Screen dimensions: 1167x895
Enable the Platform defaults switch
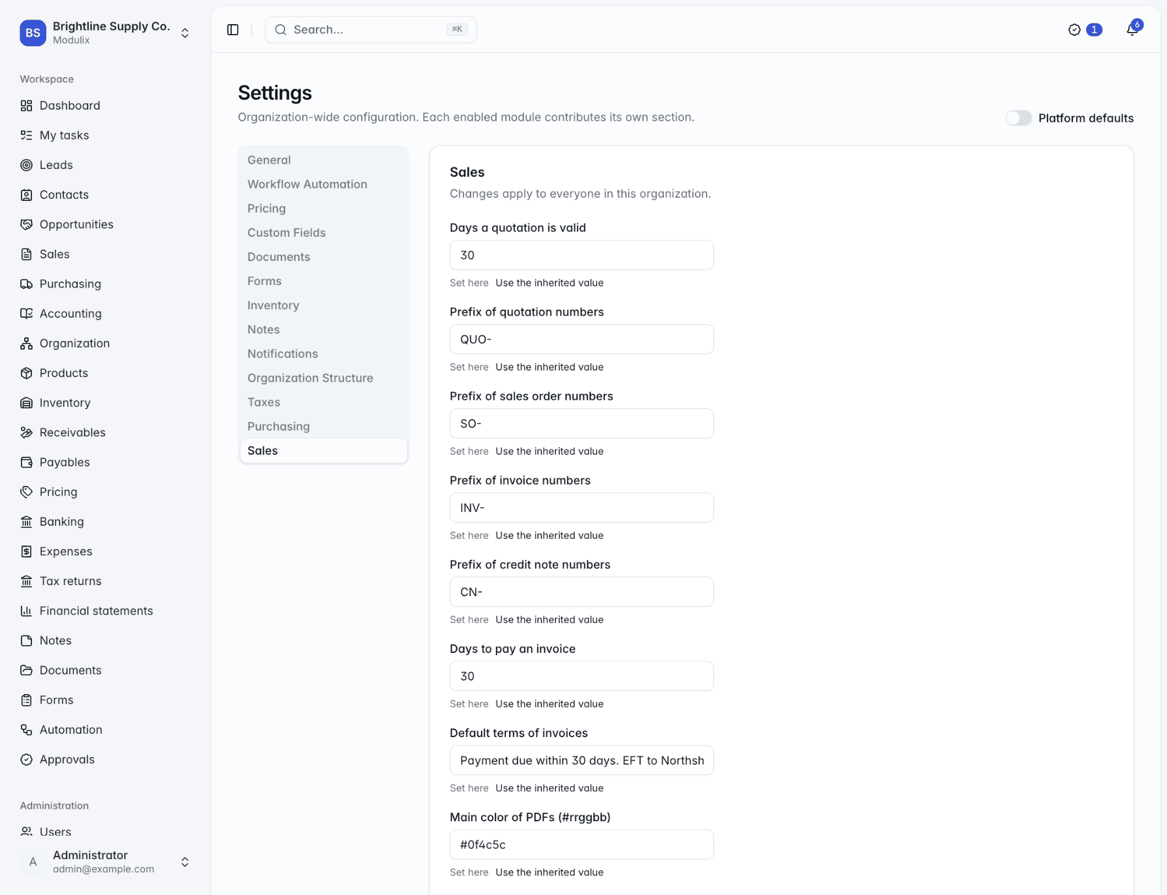tap(1018, 118)
